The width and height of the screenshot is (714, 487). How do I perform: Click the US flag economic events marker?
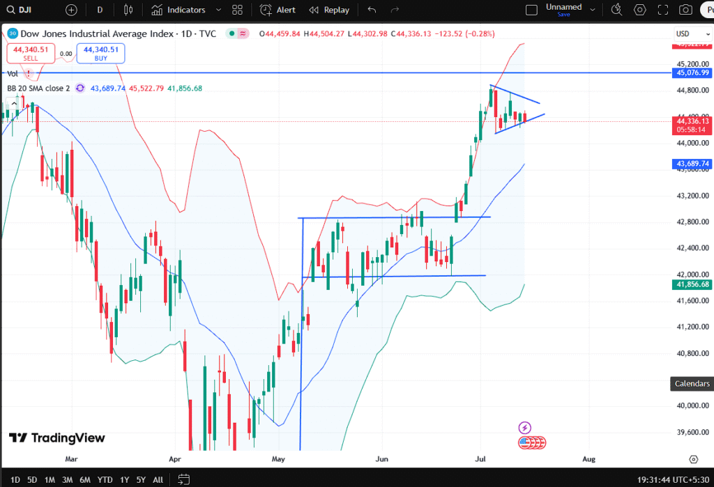pos(524,442)
